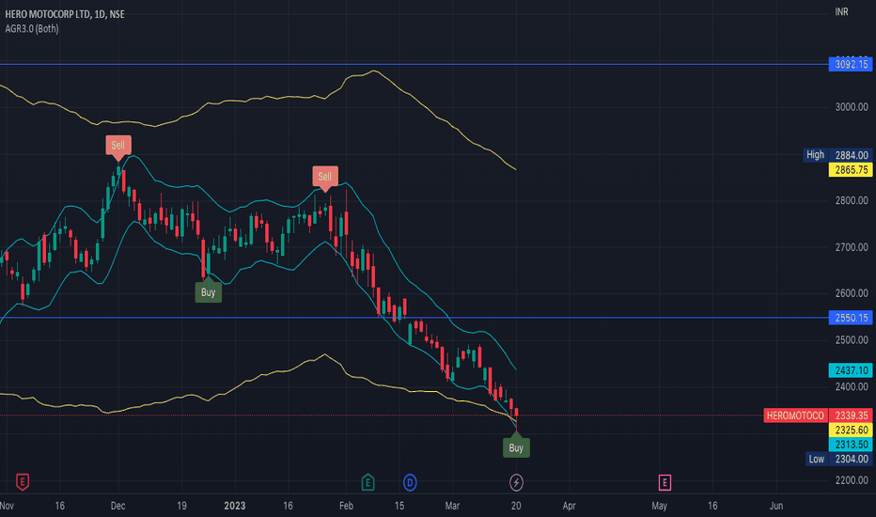Click the High 2884.00 price label
This screenshot has height=517, width=876.
coord(837,155)
